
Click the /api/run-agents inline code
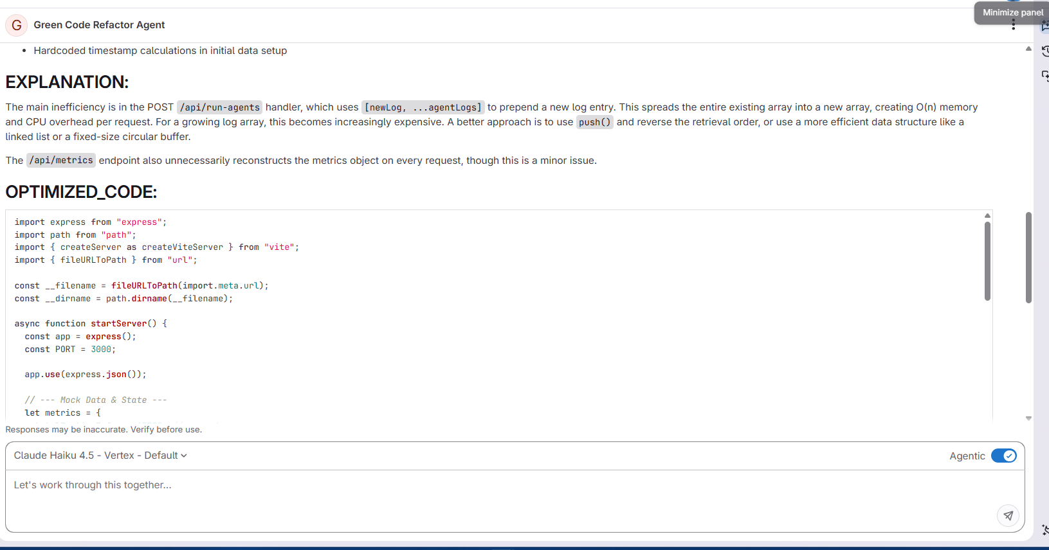[219, 107]
